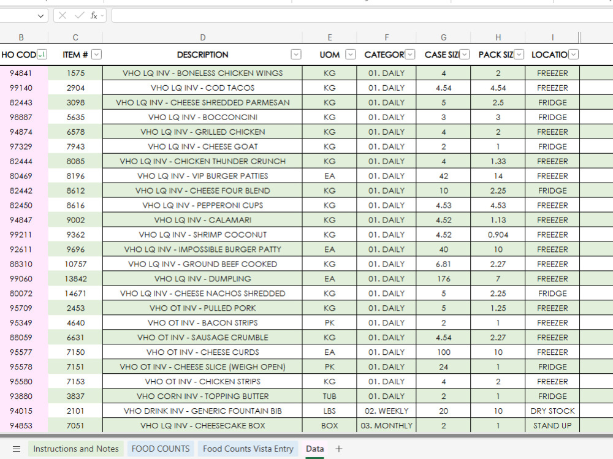Click cell VHO CORN INV - TOPPING BUTTER
Screen dimensions: 613x459
(202, 396)
